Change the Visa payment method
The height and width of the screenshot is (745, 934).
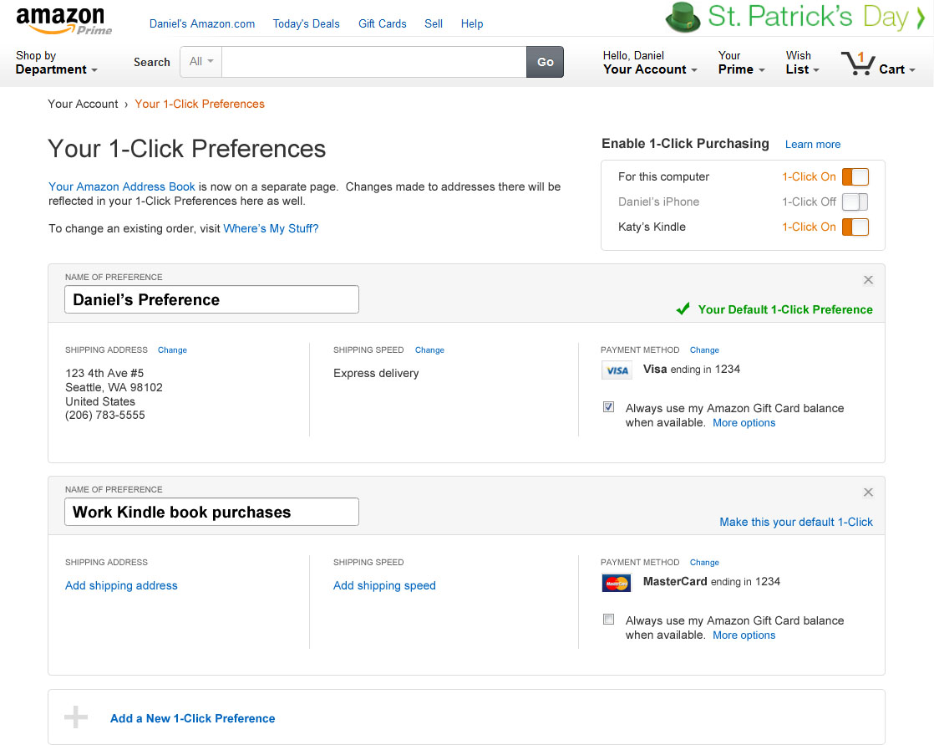[704, 350]
